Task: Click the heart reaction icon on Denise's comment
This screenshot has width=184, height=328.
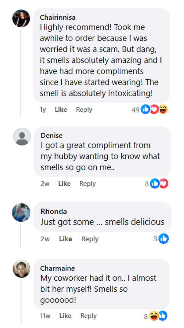Action: [x=164, y=184]
